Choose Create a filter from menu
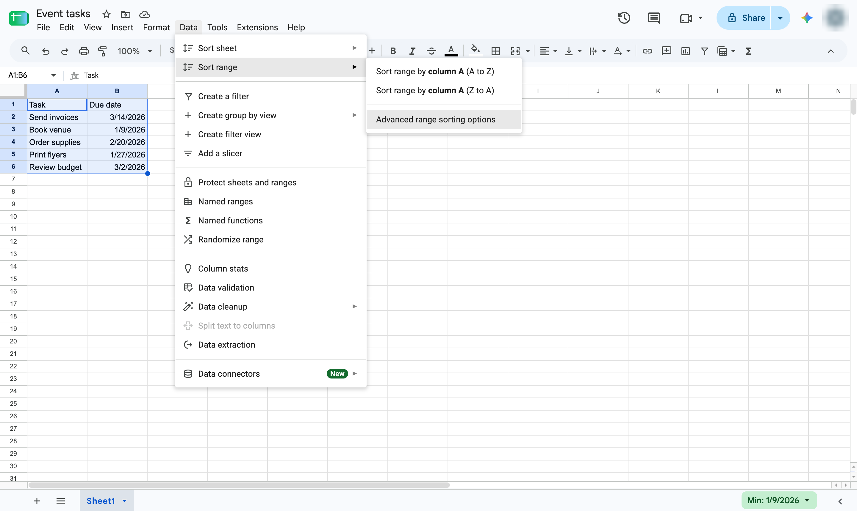 [270, 97]
